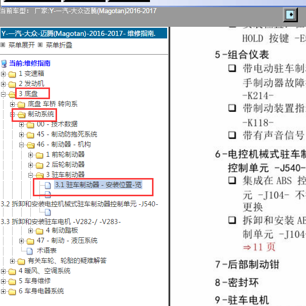Click the manual title header bar
The image size is (306, 306).
[x=84, y=33]
